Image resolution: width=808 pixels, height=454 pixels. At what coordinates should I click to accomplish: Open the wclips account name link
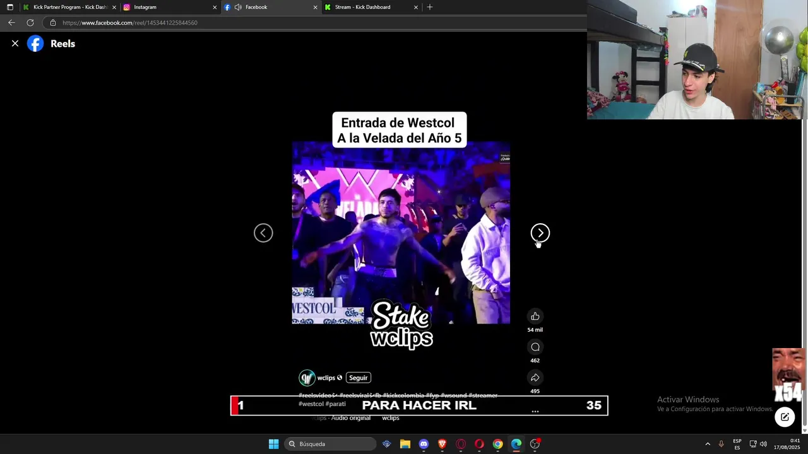click(x=326, y=378)
